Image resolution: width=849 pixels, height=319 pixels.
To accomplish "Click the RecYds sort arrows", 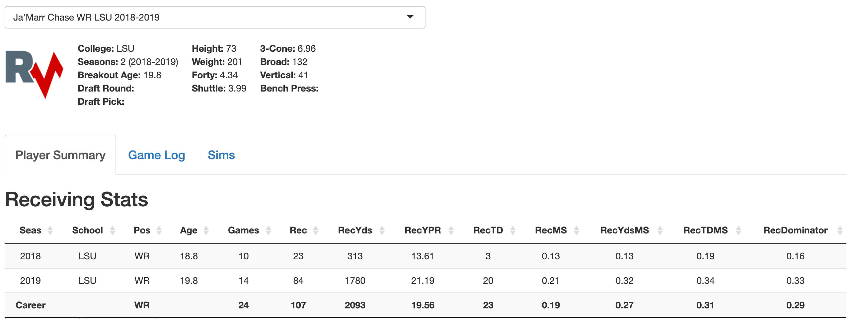I will [382, 230].
